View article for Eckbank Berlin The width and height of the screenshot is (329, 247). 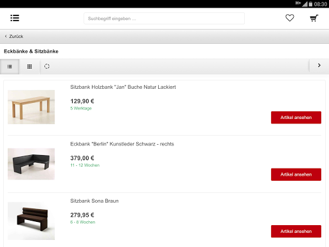tap(296, 174)
